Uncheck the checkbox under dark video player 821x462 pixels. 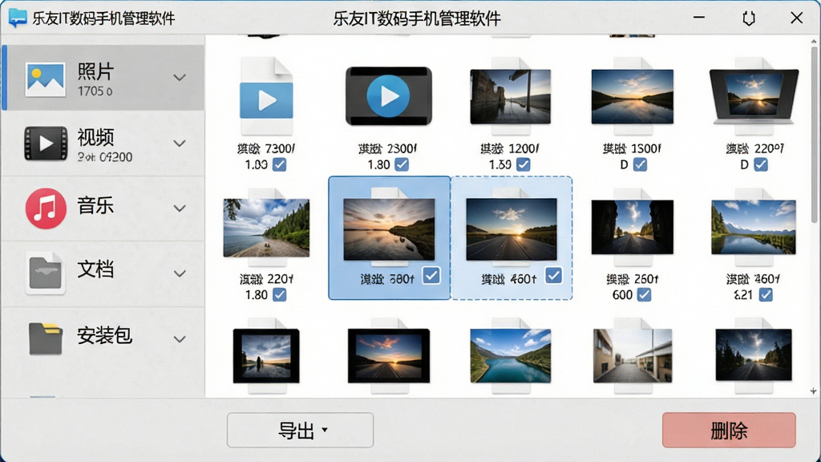pyautogui.click(x=402, y=164)
